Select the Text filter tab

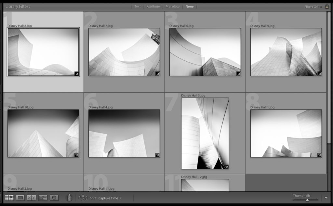click(138, 7)
